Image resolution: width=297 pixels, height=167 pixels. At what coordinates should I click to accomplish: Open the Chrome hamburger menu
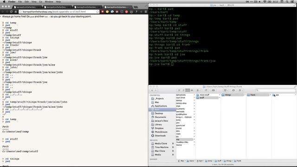(x=146, y=12)
